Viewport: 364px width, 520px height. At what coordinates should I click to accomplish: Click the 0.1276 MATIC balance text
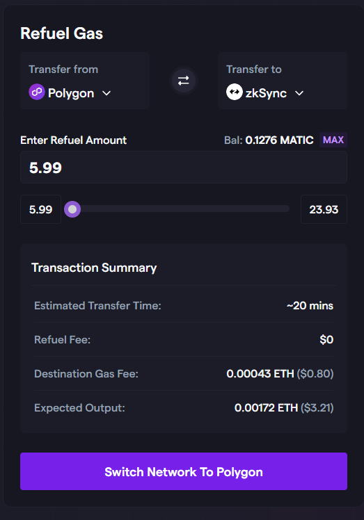coord(279,140)
